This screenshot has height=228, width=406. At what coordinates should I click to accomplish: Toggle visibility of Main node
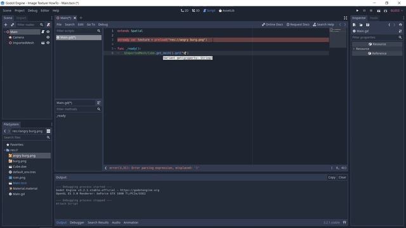tap(48, 32)
